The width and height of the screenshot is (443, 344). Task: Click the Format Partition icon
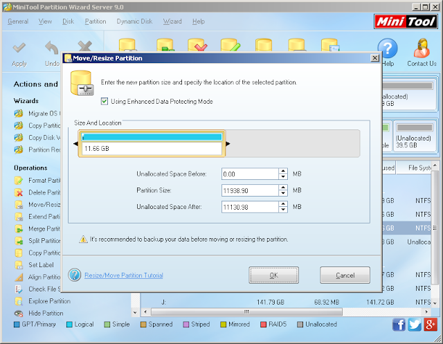(19, 180)
